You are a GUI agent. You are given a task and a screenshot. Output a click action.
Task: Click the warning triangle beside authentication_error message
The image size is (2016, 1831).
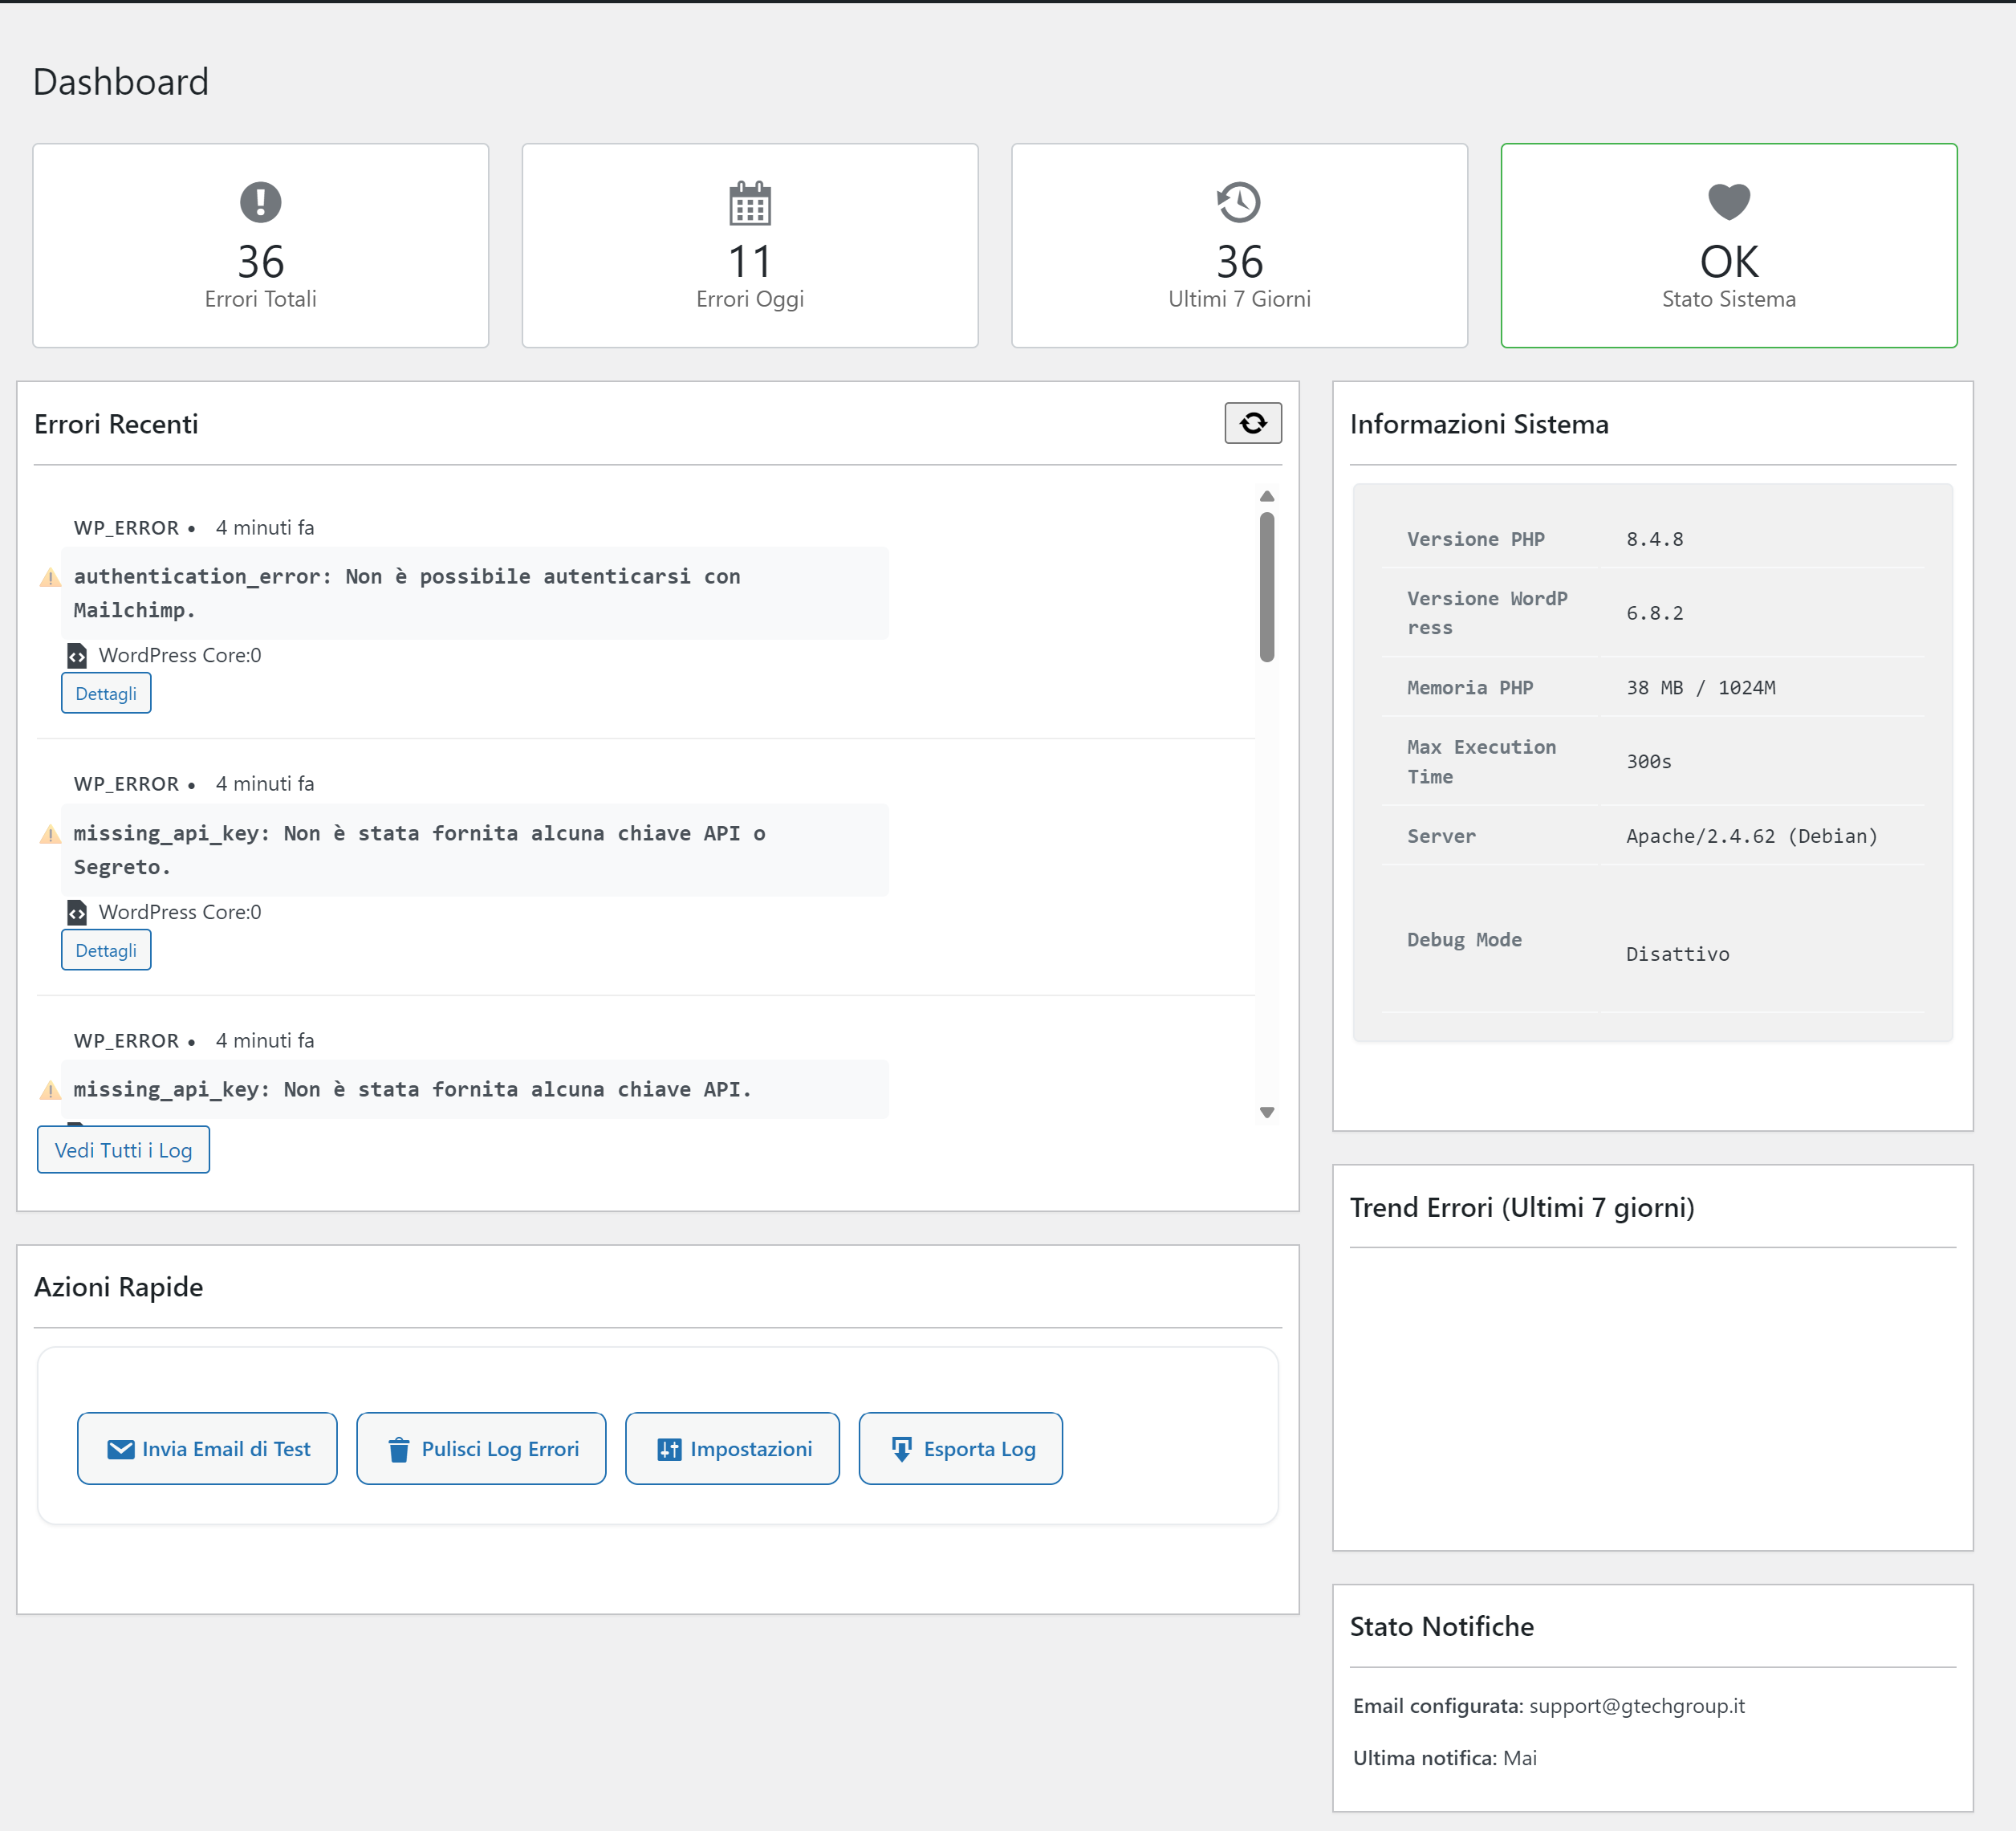pyautogui.click(x=50, y=578)
